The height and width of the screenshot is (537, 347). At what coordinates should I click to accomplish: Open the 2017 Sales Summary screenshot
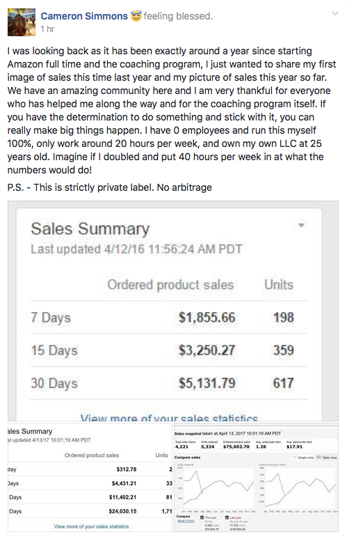click(90, 477)
